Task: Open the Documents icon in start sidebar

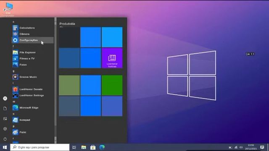Action: (5, 109)
